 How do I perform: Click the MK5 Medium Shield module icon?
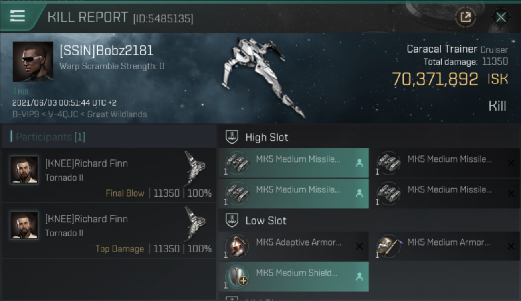click(x=237, y=277)
